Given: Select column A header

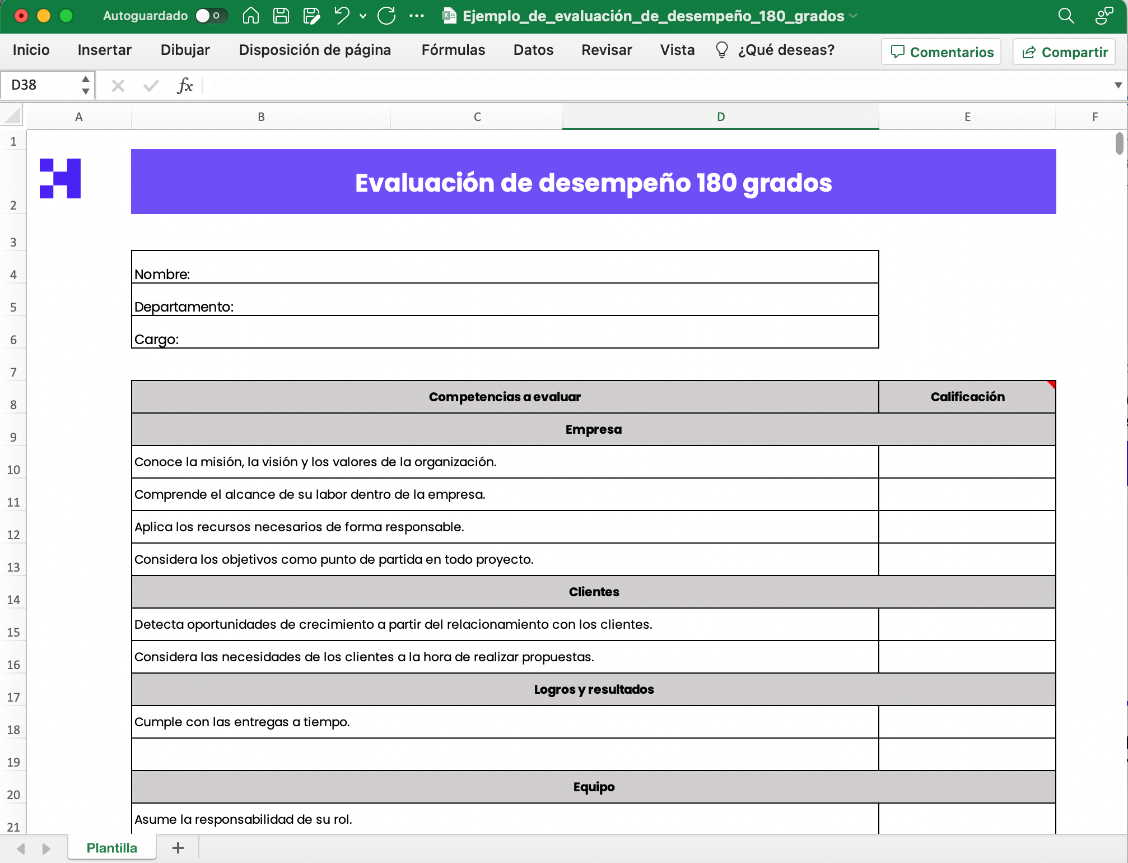Looking at the screenshot, I should point(79,117).
